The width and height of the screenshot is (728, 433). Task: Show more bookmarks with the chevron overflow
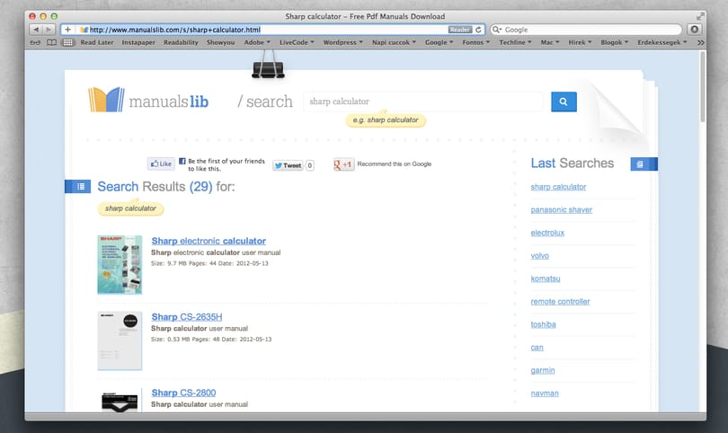point(700,42)
